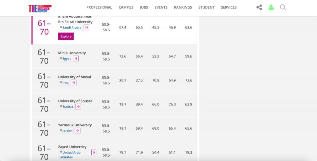Click the Times Higher Education logo

[x=40, y=8]
